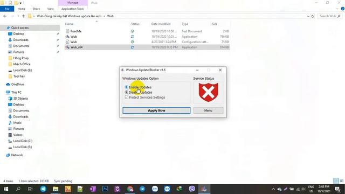Select the Wub application file

pos(74,37)
